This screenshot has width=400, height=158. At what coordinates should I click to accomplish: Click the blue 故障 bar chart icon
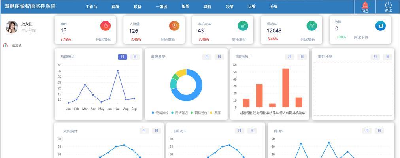pos(380,26)
